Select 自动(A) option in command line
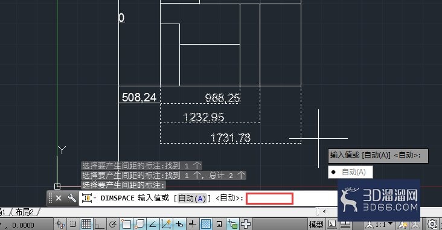The image size is (442, 230). tap(193, 198)
